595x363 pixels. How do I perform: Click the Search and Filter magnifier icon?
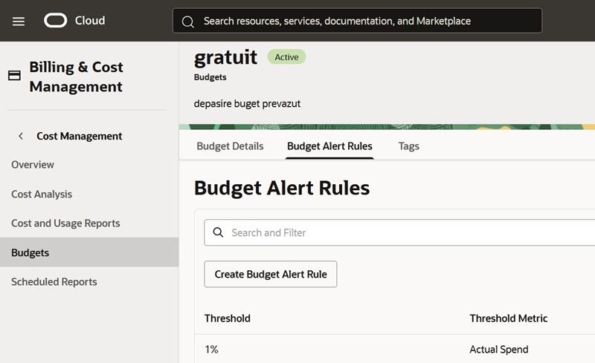click(x=218, y=232)
